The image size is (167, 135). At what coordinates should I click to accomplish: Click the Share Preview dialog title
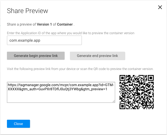(x=27, y=11)
